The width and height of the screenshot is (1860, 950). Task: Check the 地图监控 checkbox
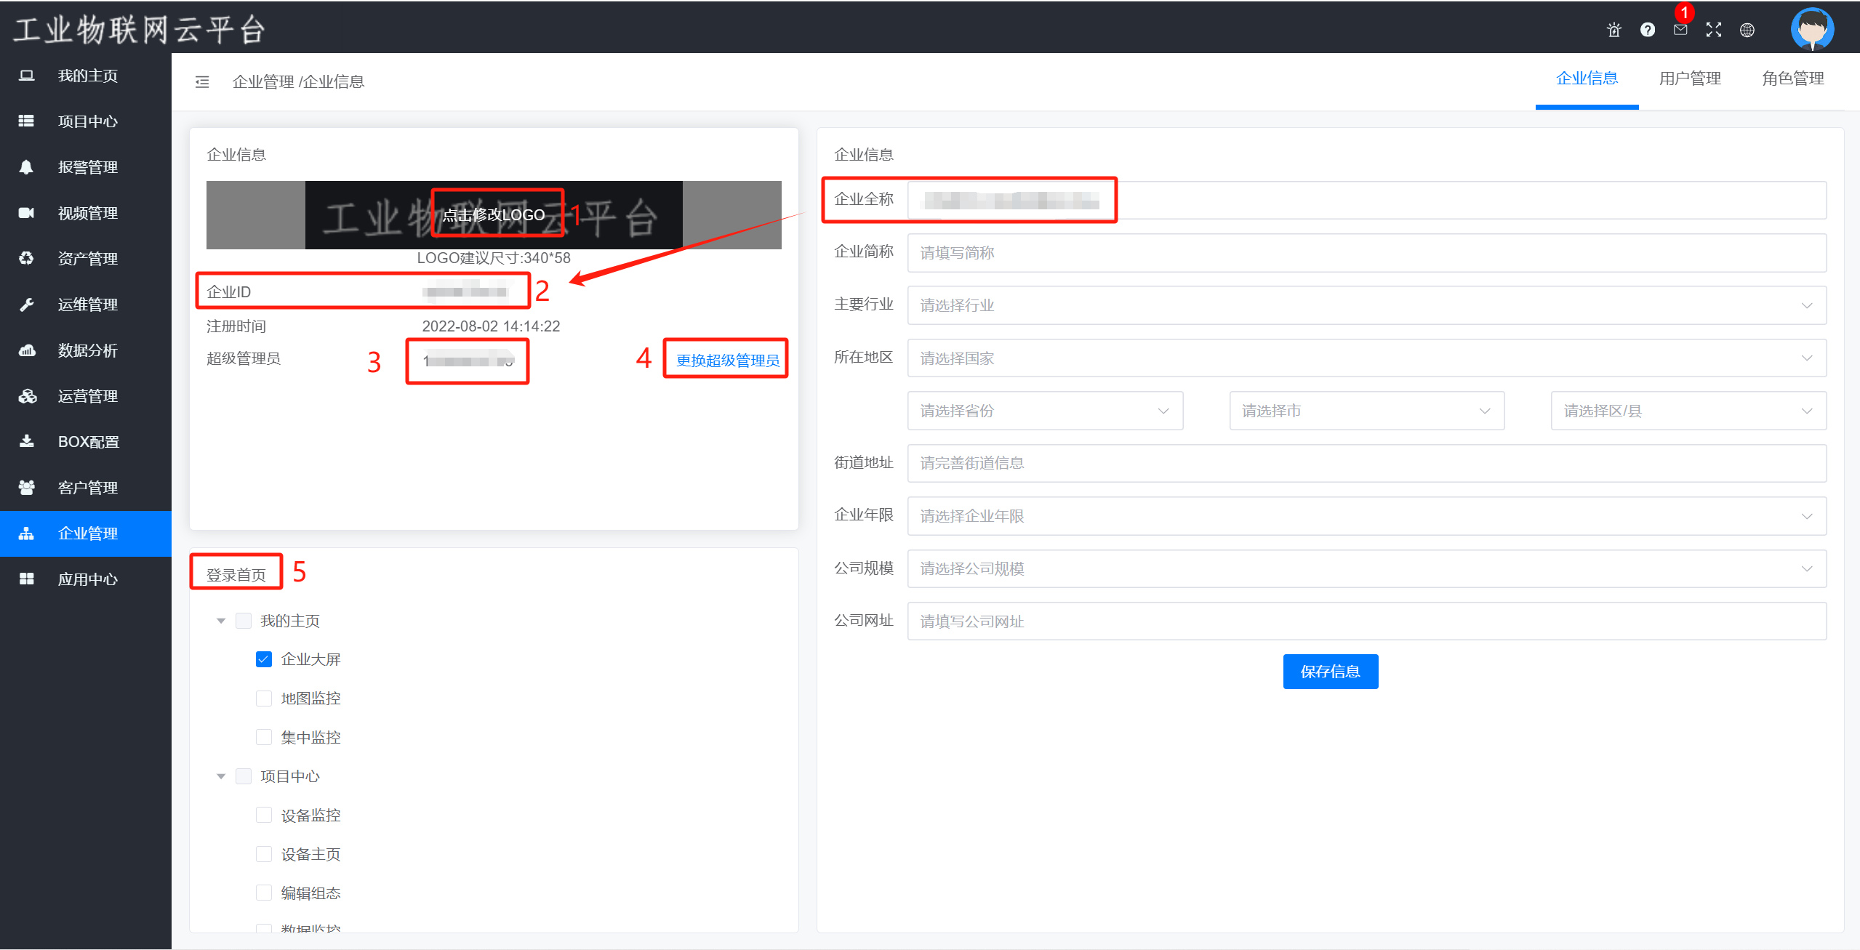264,699
